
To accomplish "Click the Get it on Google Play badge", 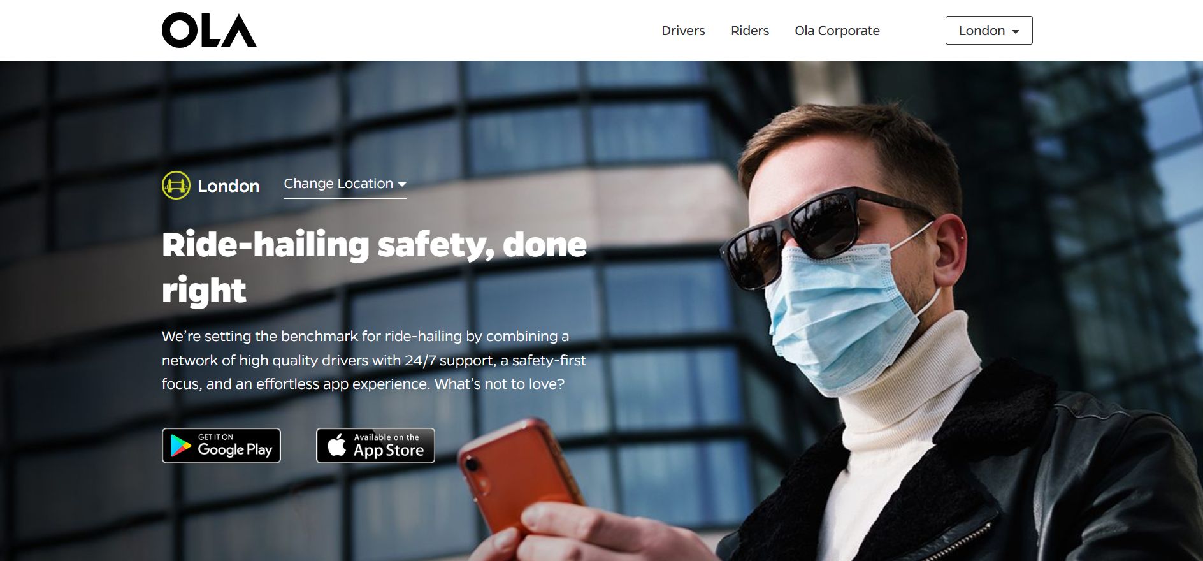I will [x=221, y=446].
